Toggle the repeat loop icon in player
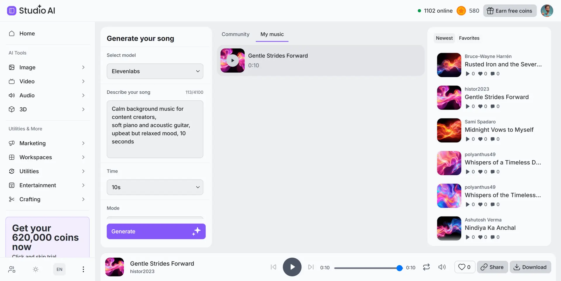This screenshot has height=281, width=561. click(426, 267)
